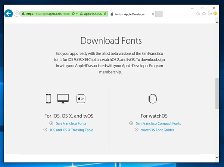Click the Apple TV icon

tap(81, 98)
